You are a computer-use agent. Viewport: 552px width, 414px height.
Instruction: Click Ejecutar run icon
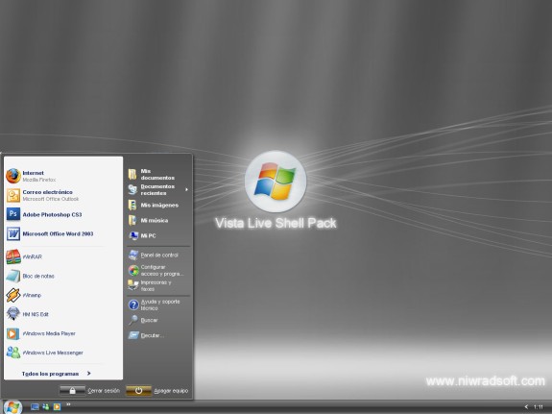pos(133,335)
